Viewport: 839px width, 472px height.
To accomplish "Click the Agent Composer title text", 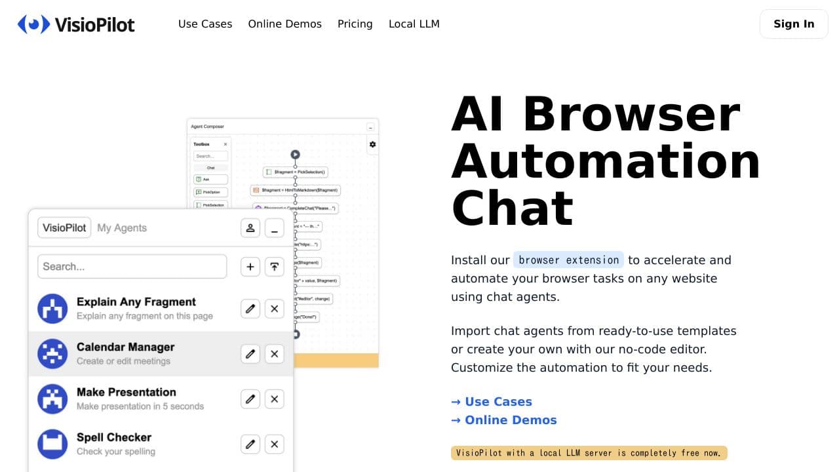I will click(x=207, y=127).
